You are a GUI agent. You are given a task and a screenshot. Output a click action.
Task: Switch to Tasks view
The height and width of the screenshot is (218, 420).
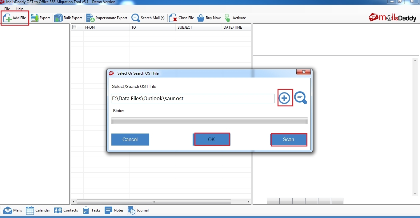point(92,210)
